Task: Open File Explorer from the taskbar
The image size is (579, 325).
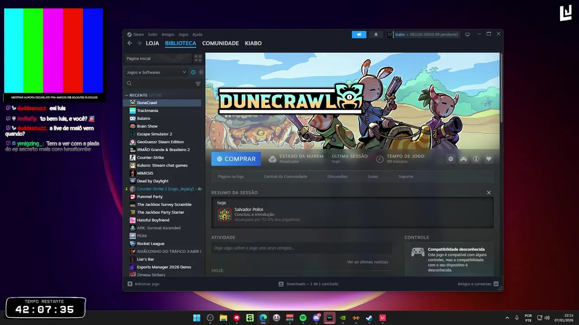Action: click(223, 318)
